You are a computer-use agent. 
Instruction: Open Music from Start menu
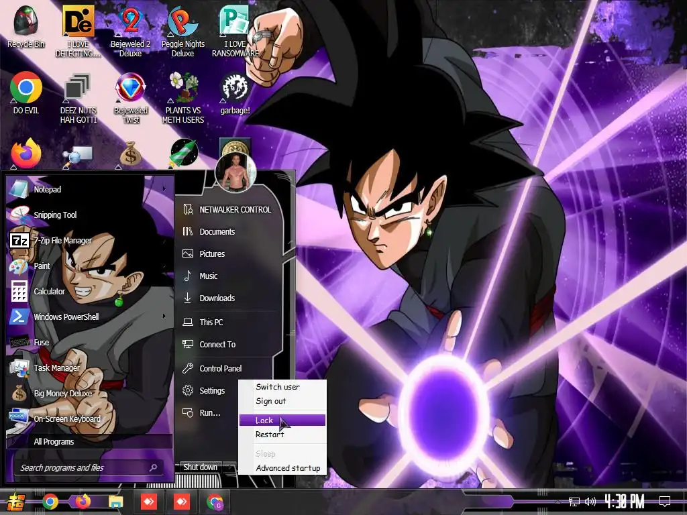229,276
